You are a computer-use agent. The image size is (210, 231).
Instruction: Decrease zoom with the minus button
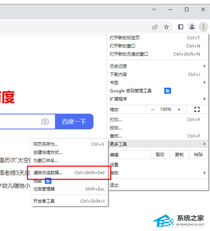[152, 110]
